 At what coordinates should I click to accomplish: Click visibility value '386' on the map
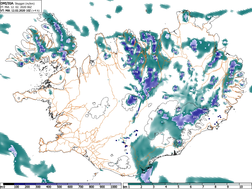point(62,47)
